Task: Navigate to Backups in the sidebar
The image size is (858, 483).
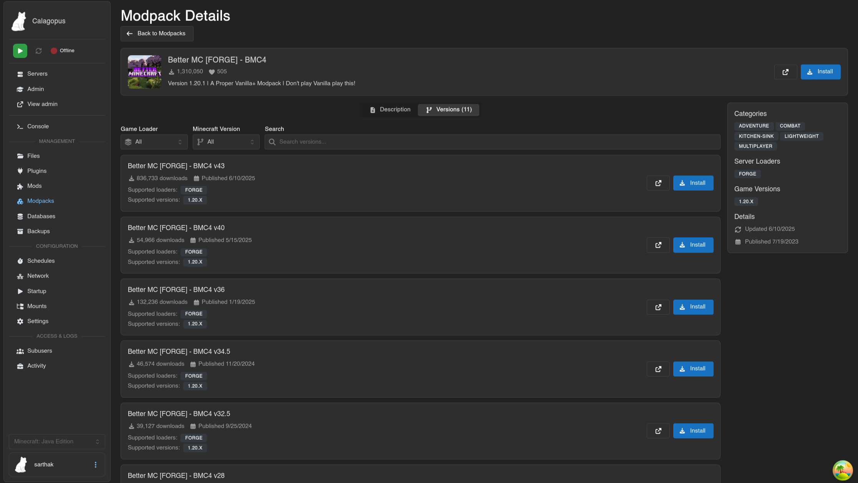Action: point(38,231)
